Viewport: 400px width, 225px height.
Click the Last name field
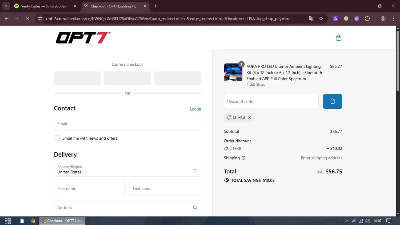click(165, 188)
